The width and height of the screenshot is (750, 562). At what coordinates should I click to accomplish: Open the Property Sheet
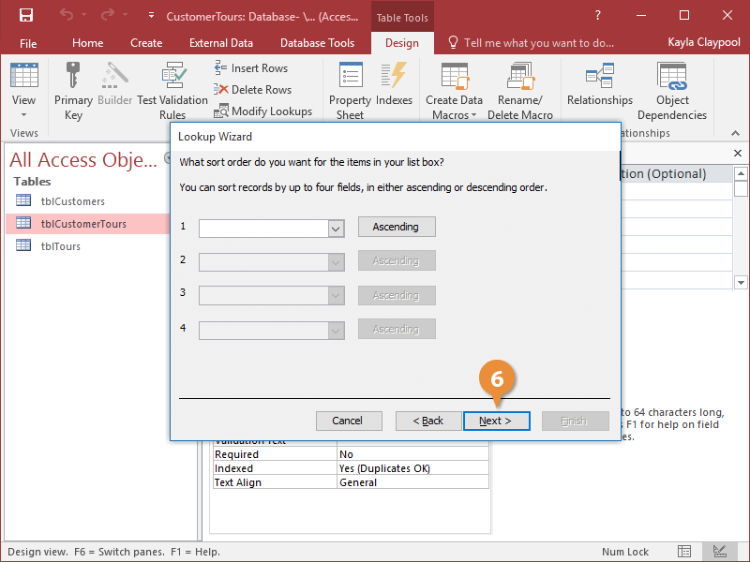coord(350,91)
